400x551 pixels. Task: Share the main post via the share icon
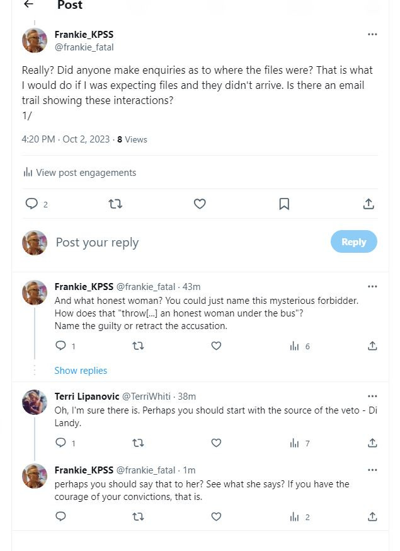[x=368, y=204]
